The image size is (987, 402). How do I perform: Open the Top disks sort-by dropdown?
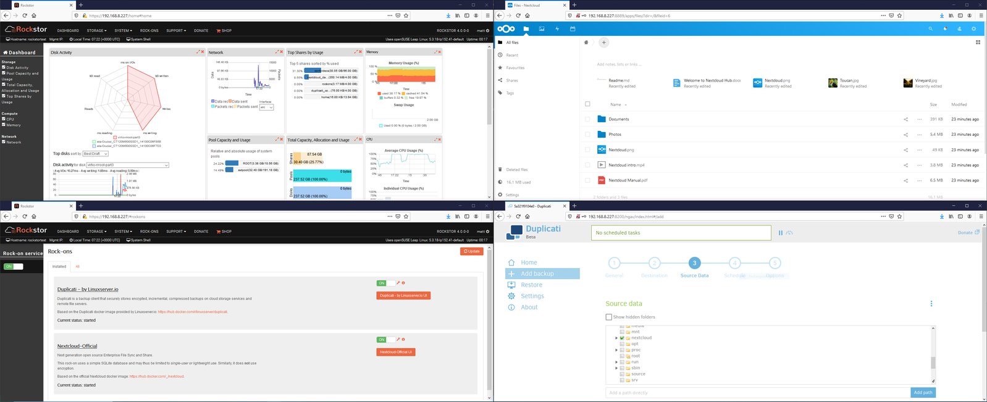coord(95,154)
